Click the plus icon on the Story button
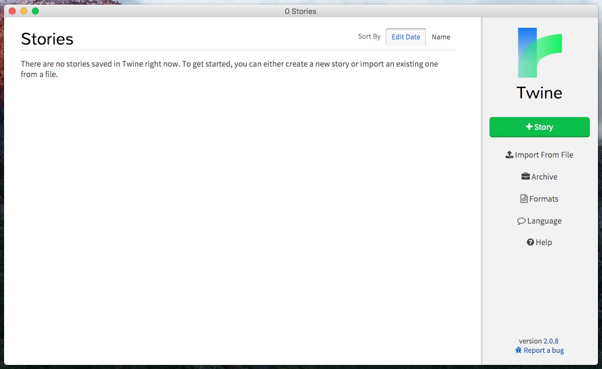602x369 pixels. coord(529,127)
